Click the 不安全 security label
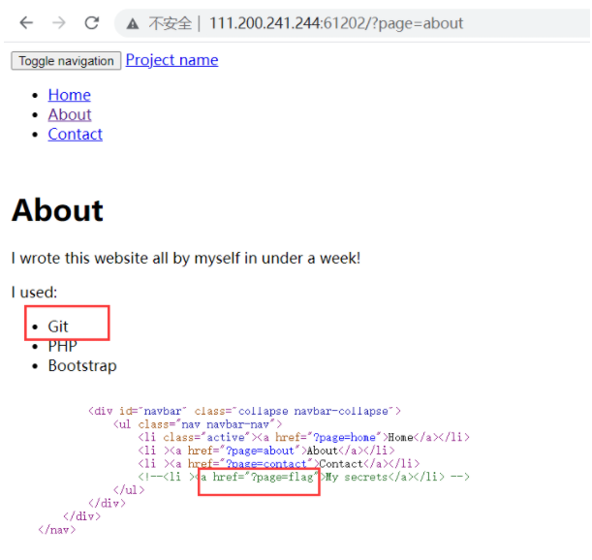Screen dimensions: 592x560 [169, 23]
